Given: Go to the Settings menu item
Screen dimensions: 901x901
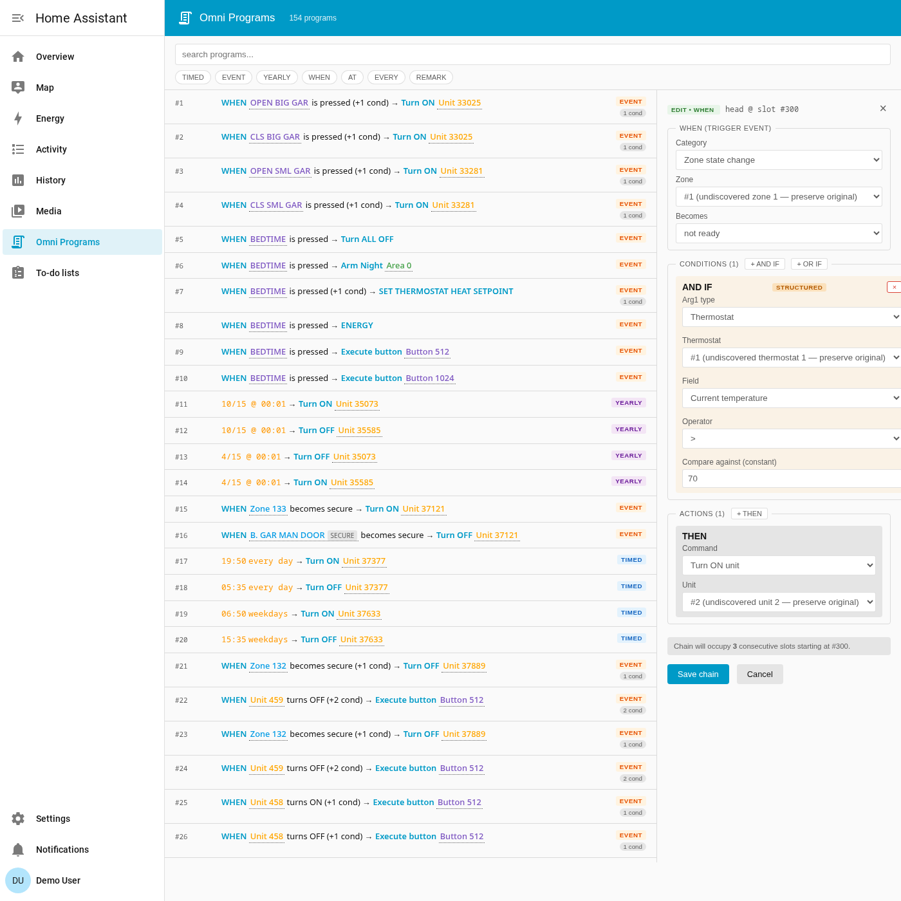Looking at the screenshot, I should pyautogui.click(x=82, y=819).
